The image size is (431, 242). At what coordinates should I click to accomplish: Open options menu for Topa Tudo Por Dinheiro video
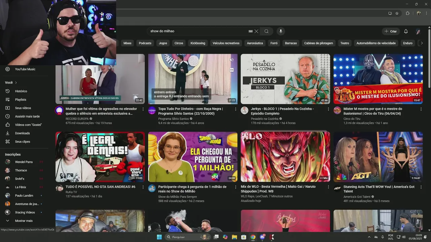236,109
